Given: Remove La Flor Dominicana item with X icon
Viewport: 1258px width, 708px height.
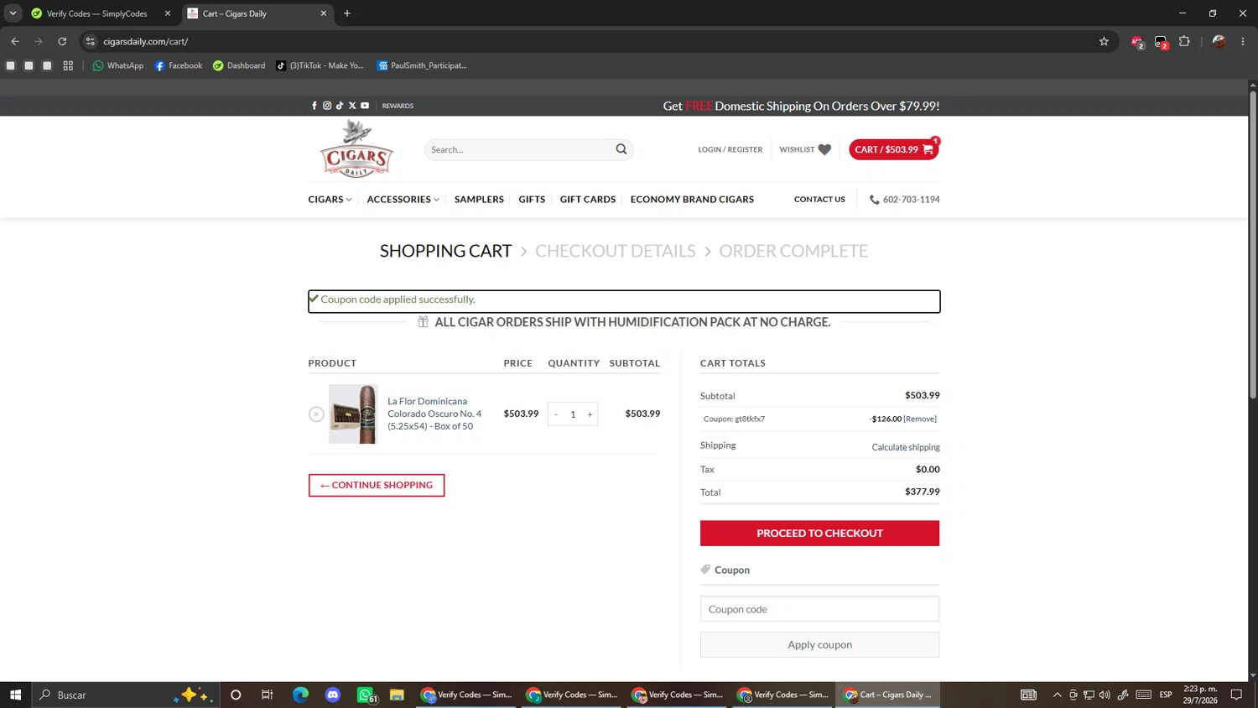Looking at the screenshot, I should tap(316, 414).
